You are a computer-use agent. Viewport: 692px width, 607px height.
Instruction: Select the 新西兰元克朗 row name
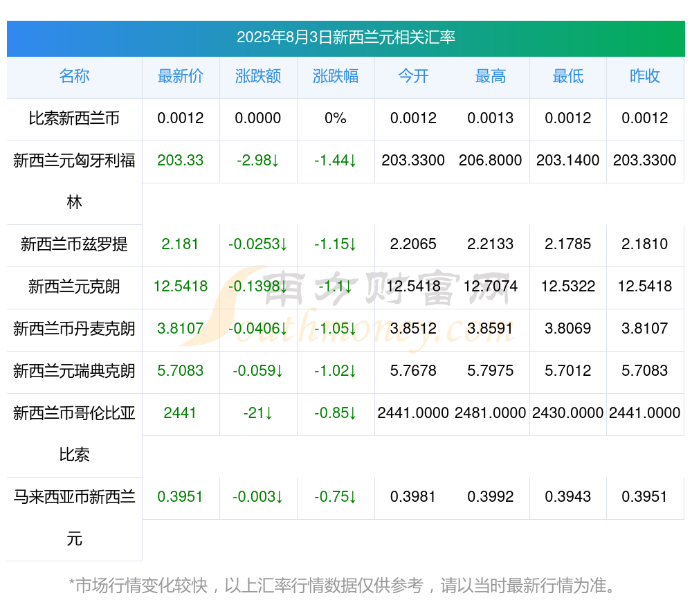[74, 287]
